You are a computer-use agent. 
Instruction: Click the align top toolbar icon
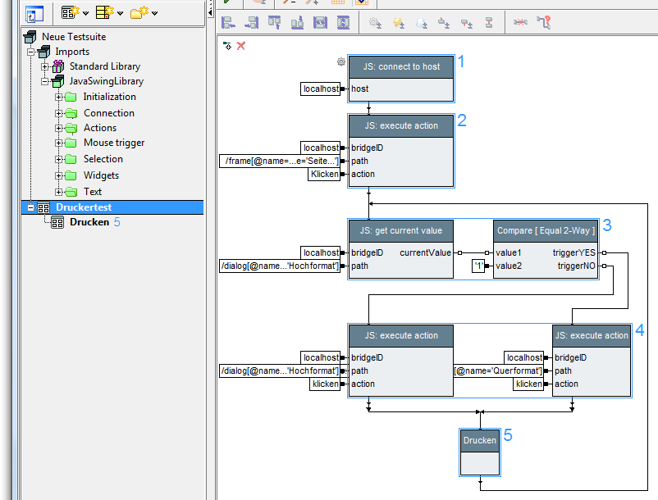pos(275,23)
